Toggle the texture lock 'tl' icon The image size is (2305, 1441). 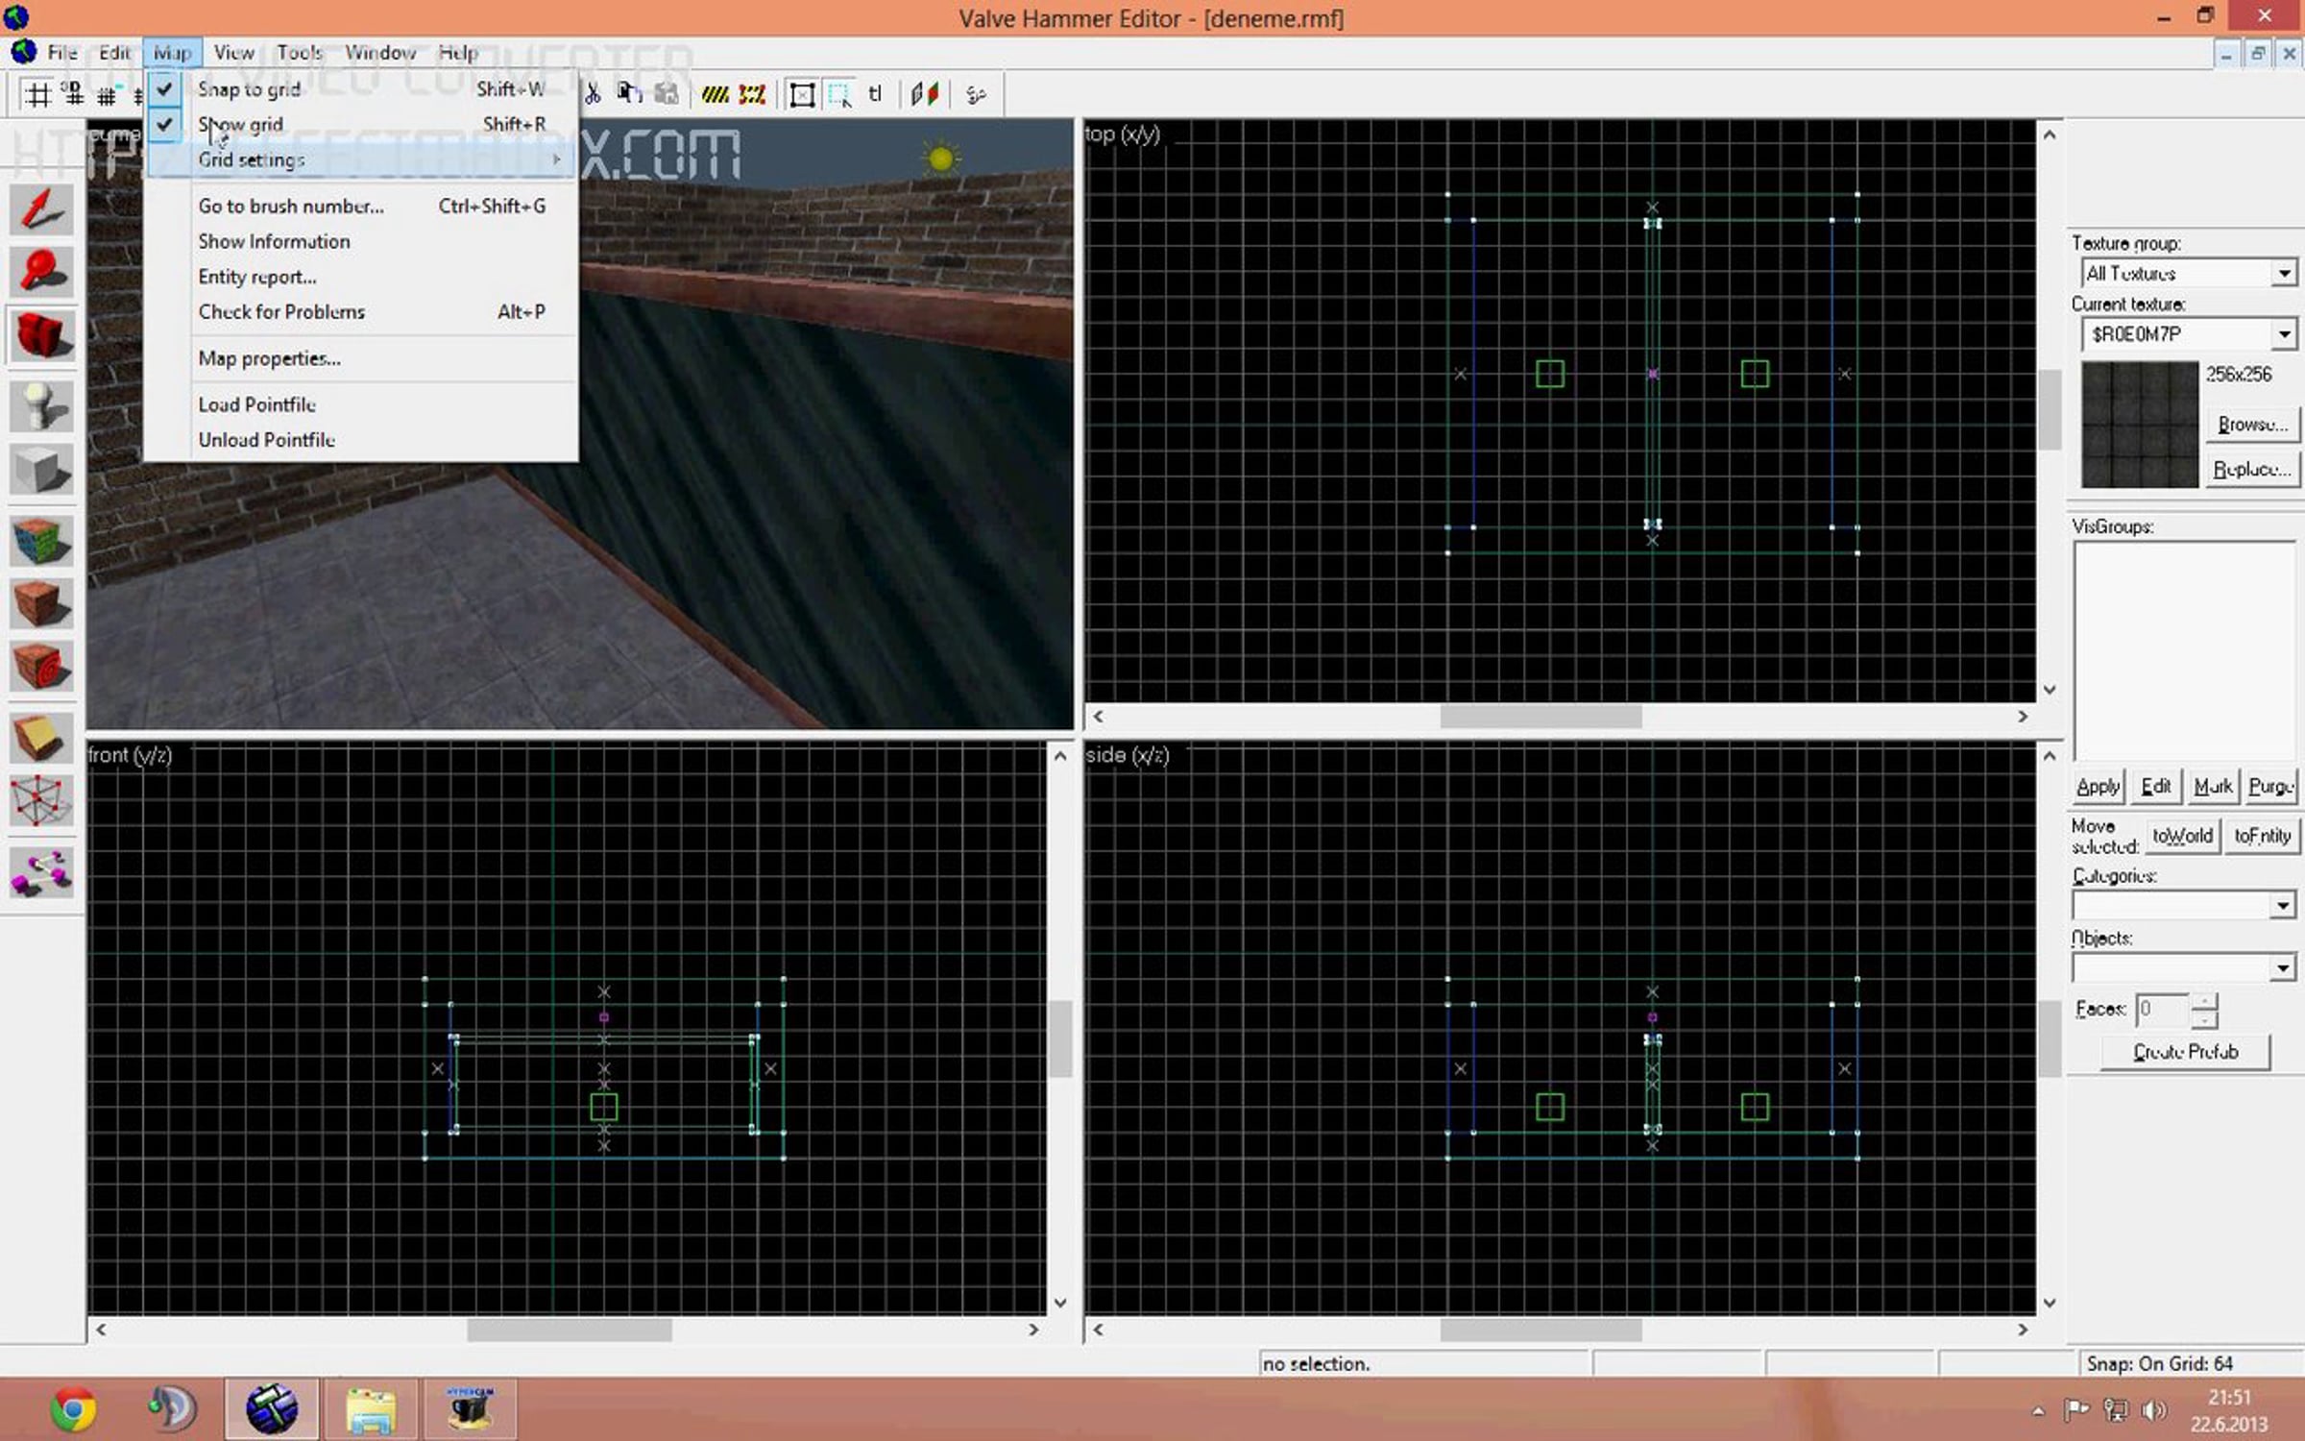[875, 94]
